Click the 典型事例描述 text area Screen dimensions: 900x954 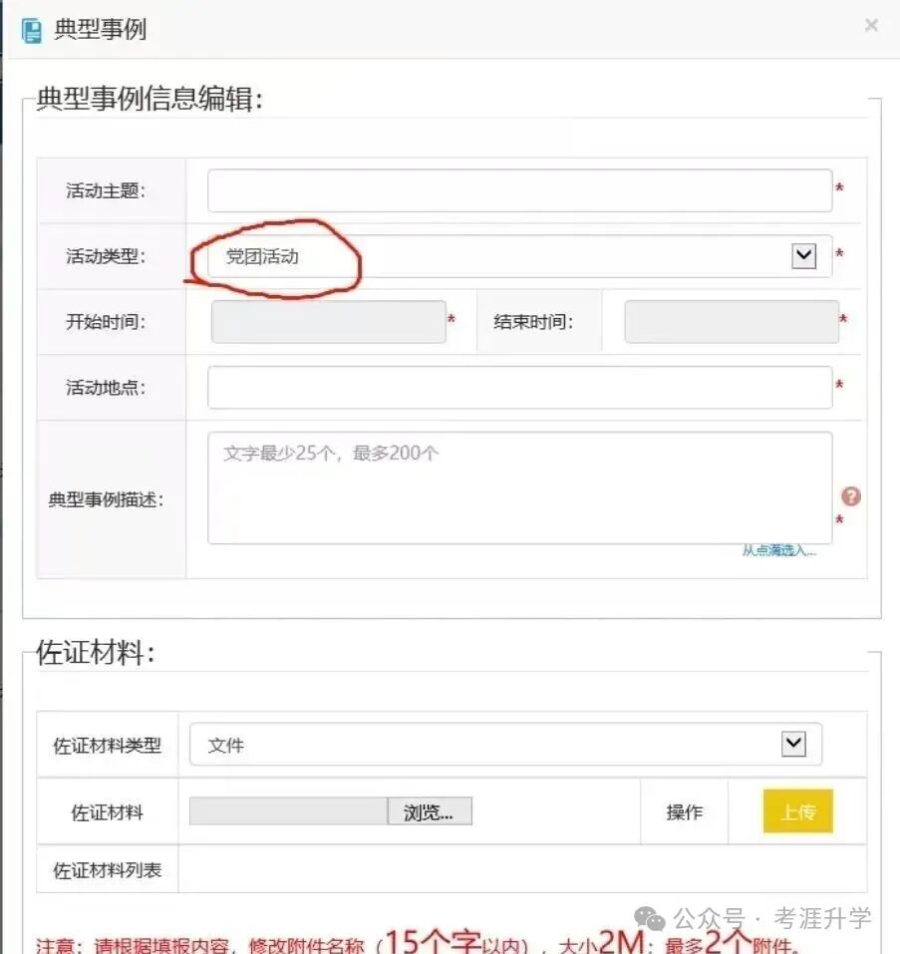pos(519,486)
